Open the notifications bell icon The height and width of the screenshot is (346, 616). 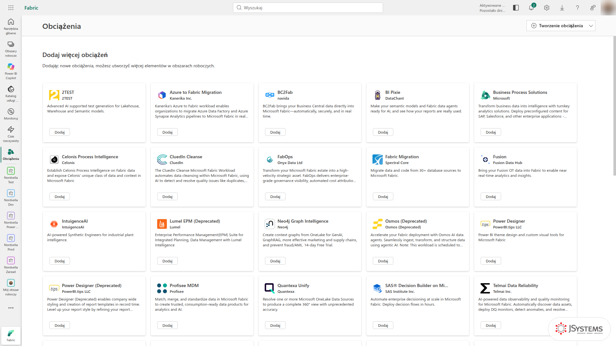click(x=531, y=8)
